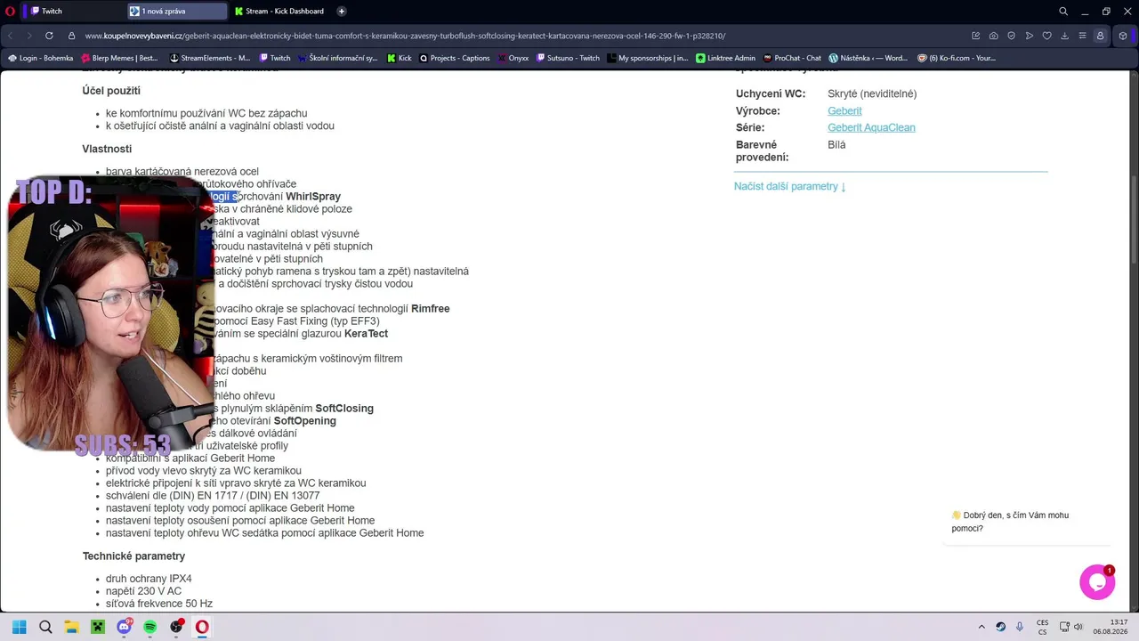1139x641 pixels.
Task: Open the privacy shield icon
Action: click(1012, 36)
